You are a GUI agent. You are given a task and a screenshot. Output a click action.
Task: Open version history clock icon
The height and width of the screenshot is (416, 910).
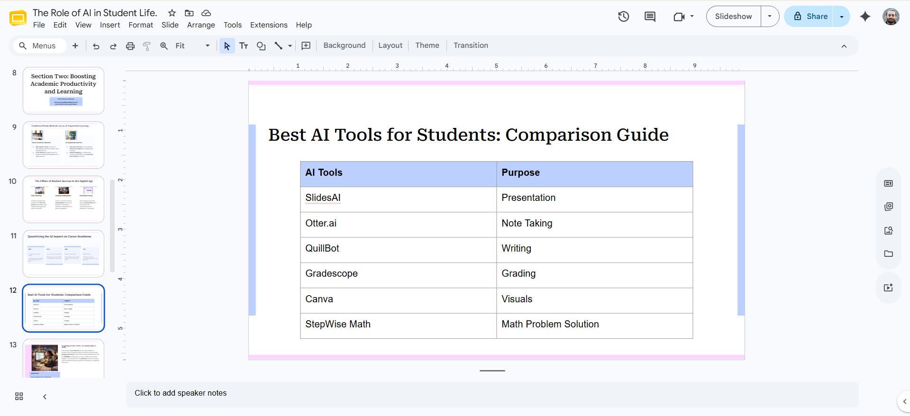tap(624, 17)
